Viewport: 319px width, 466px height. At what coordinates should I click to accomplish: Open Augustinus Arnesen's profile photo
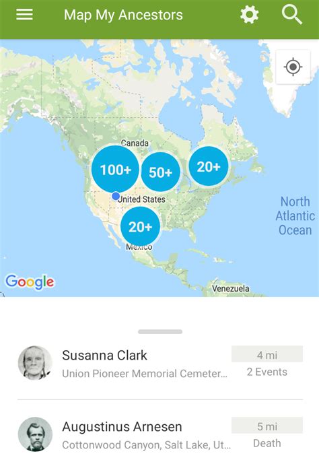(x=35, y=434)
